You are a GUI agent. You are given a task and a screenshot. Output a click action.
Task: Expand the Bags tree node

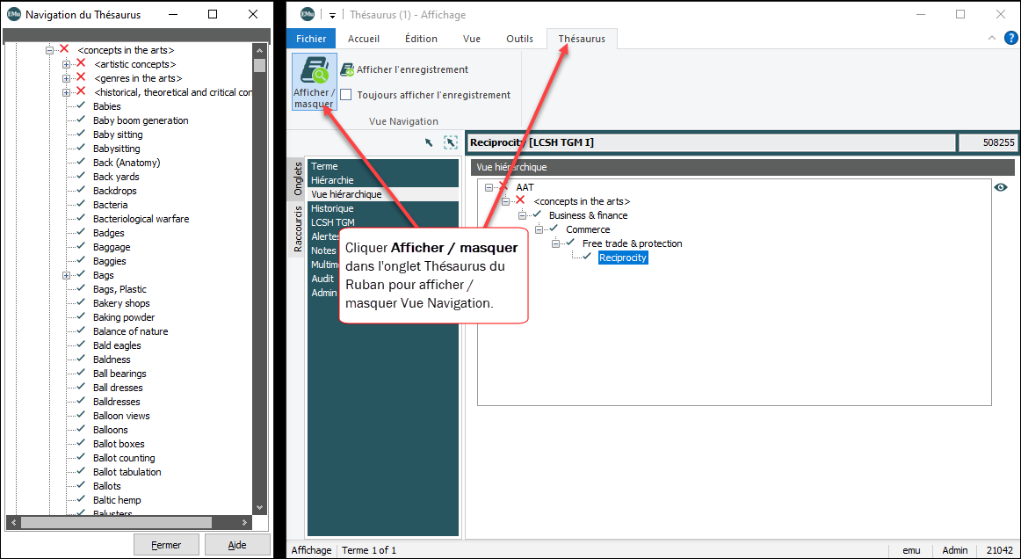(67, 275)
